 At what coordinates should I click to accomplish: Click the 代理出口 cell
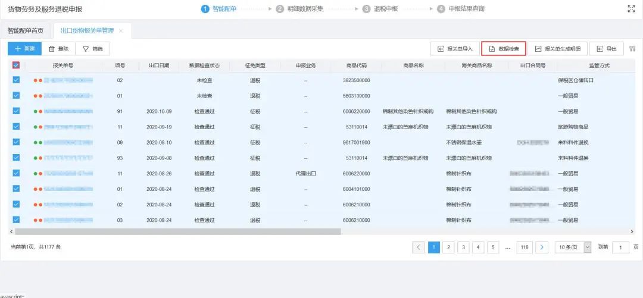click(x=305, y=174)
